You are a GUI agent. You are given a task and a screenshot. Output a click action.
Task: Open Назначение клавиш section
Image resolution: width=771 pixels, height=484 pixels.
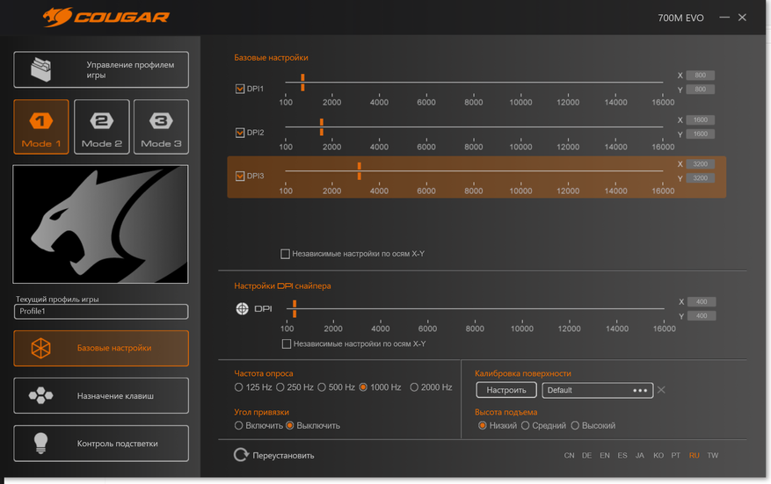[x=101, y=395]
